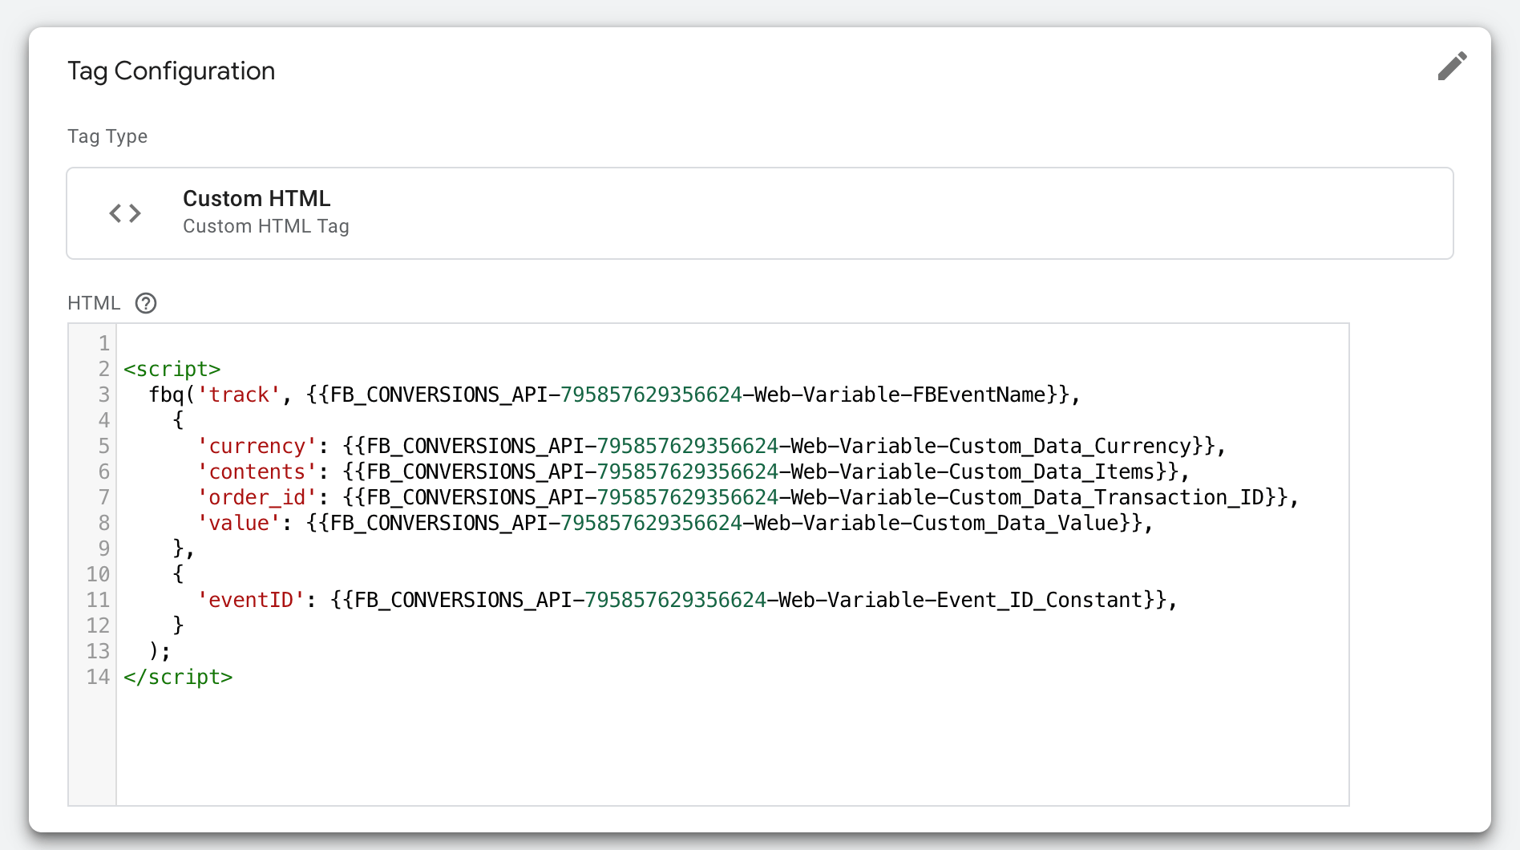This screenshot has height=850, width=1520.
Task: Open the HTML help question-mark icon
Action: [x=146, y=303]
